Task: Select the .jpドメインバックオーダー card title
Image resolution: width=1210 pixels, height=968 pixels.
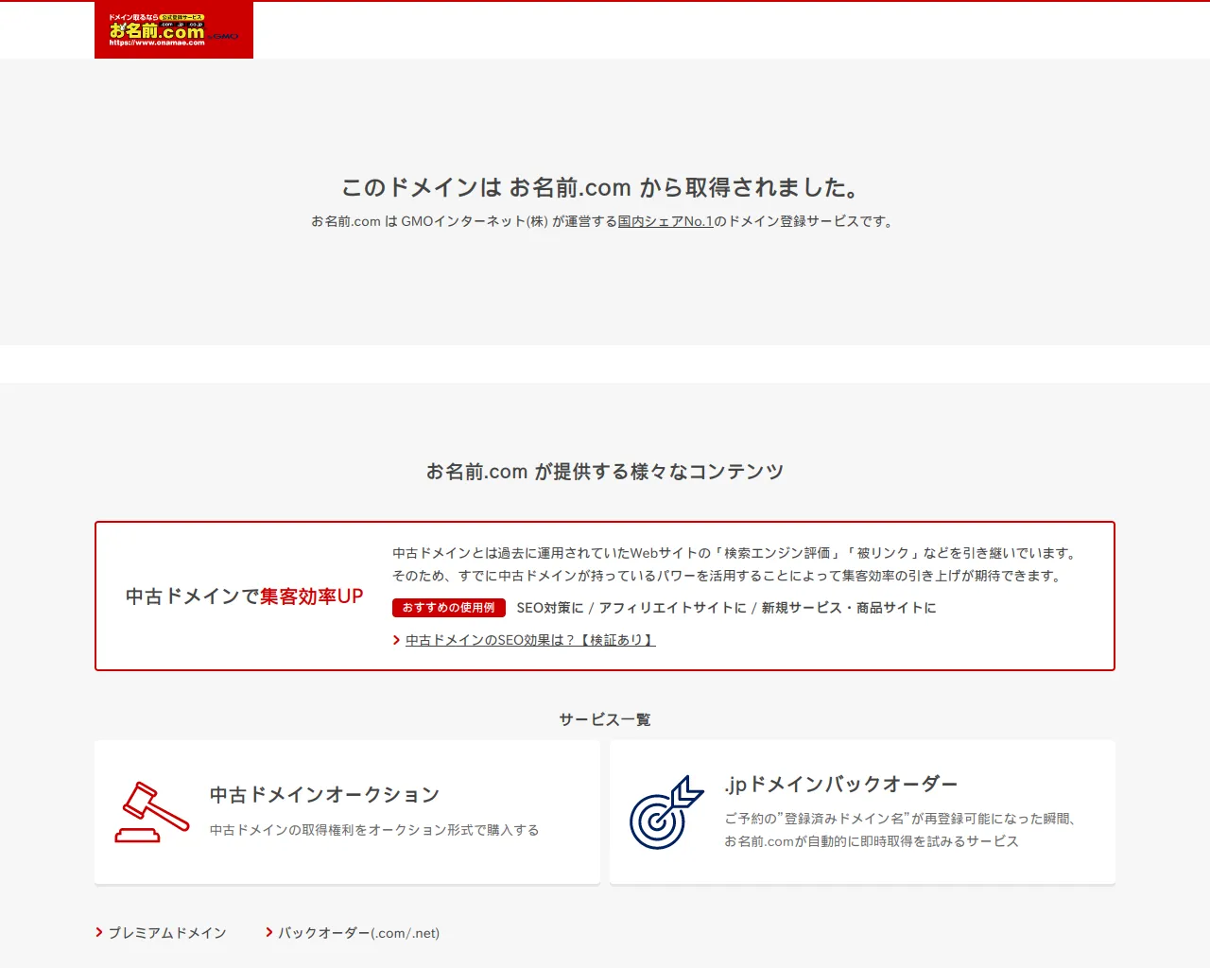Action: point(841,784)
